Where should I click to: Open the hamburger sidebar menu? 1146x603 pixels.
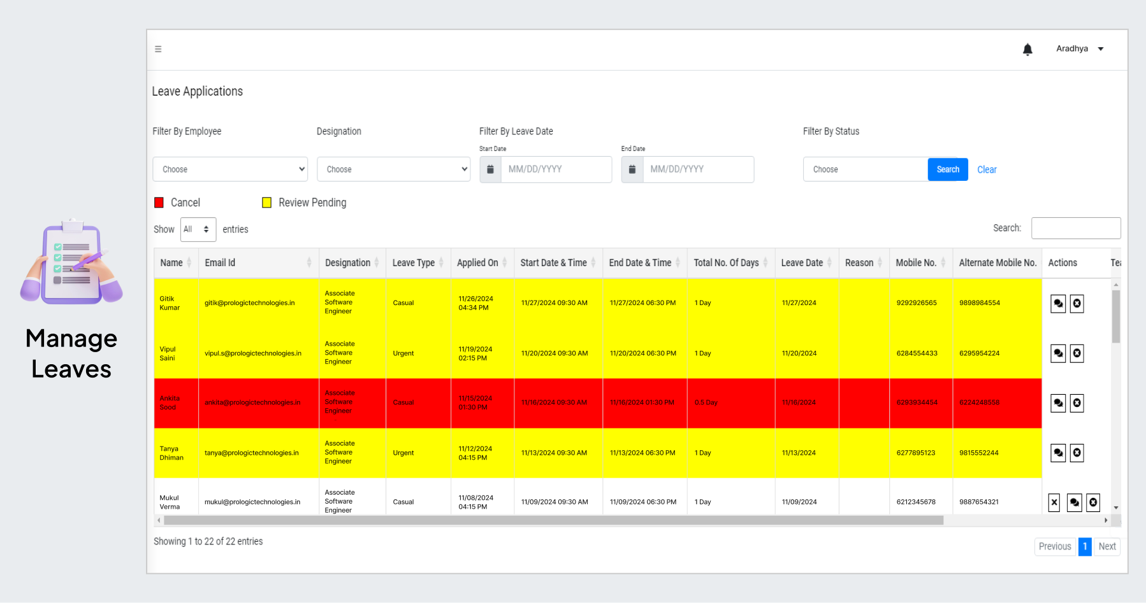[158, 49]
